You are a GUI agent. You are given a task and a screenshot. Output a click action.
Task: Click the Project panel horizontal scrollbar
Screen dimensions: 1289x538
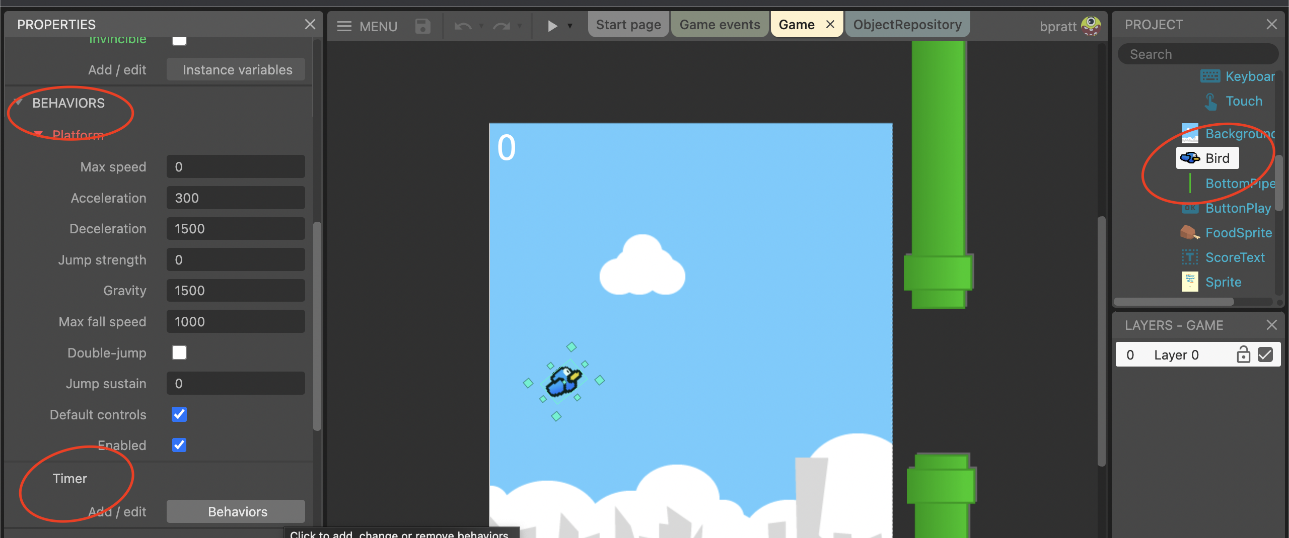1174,302
